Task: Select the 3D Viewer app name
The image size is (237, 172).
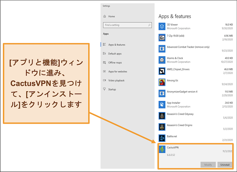Action: (172, 25)
